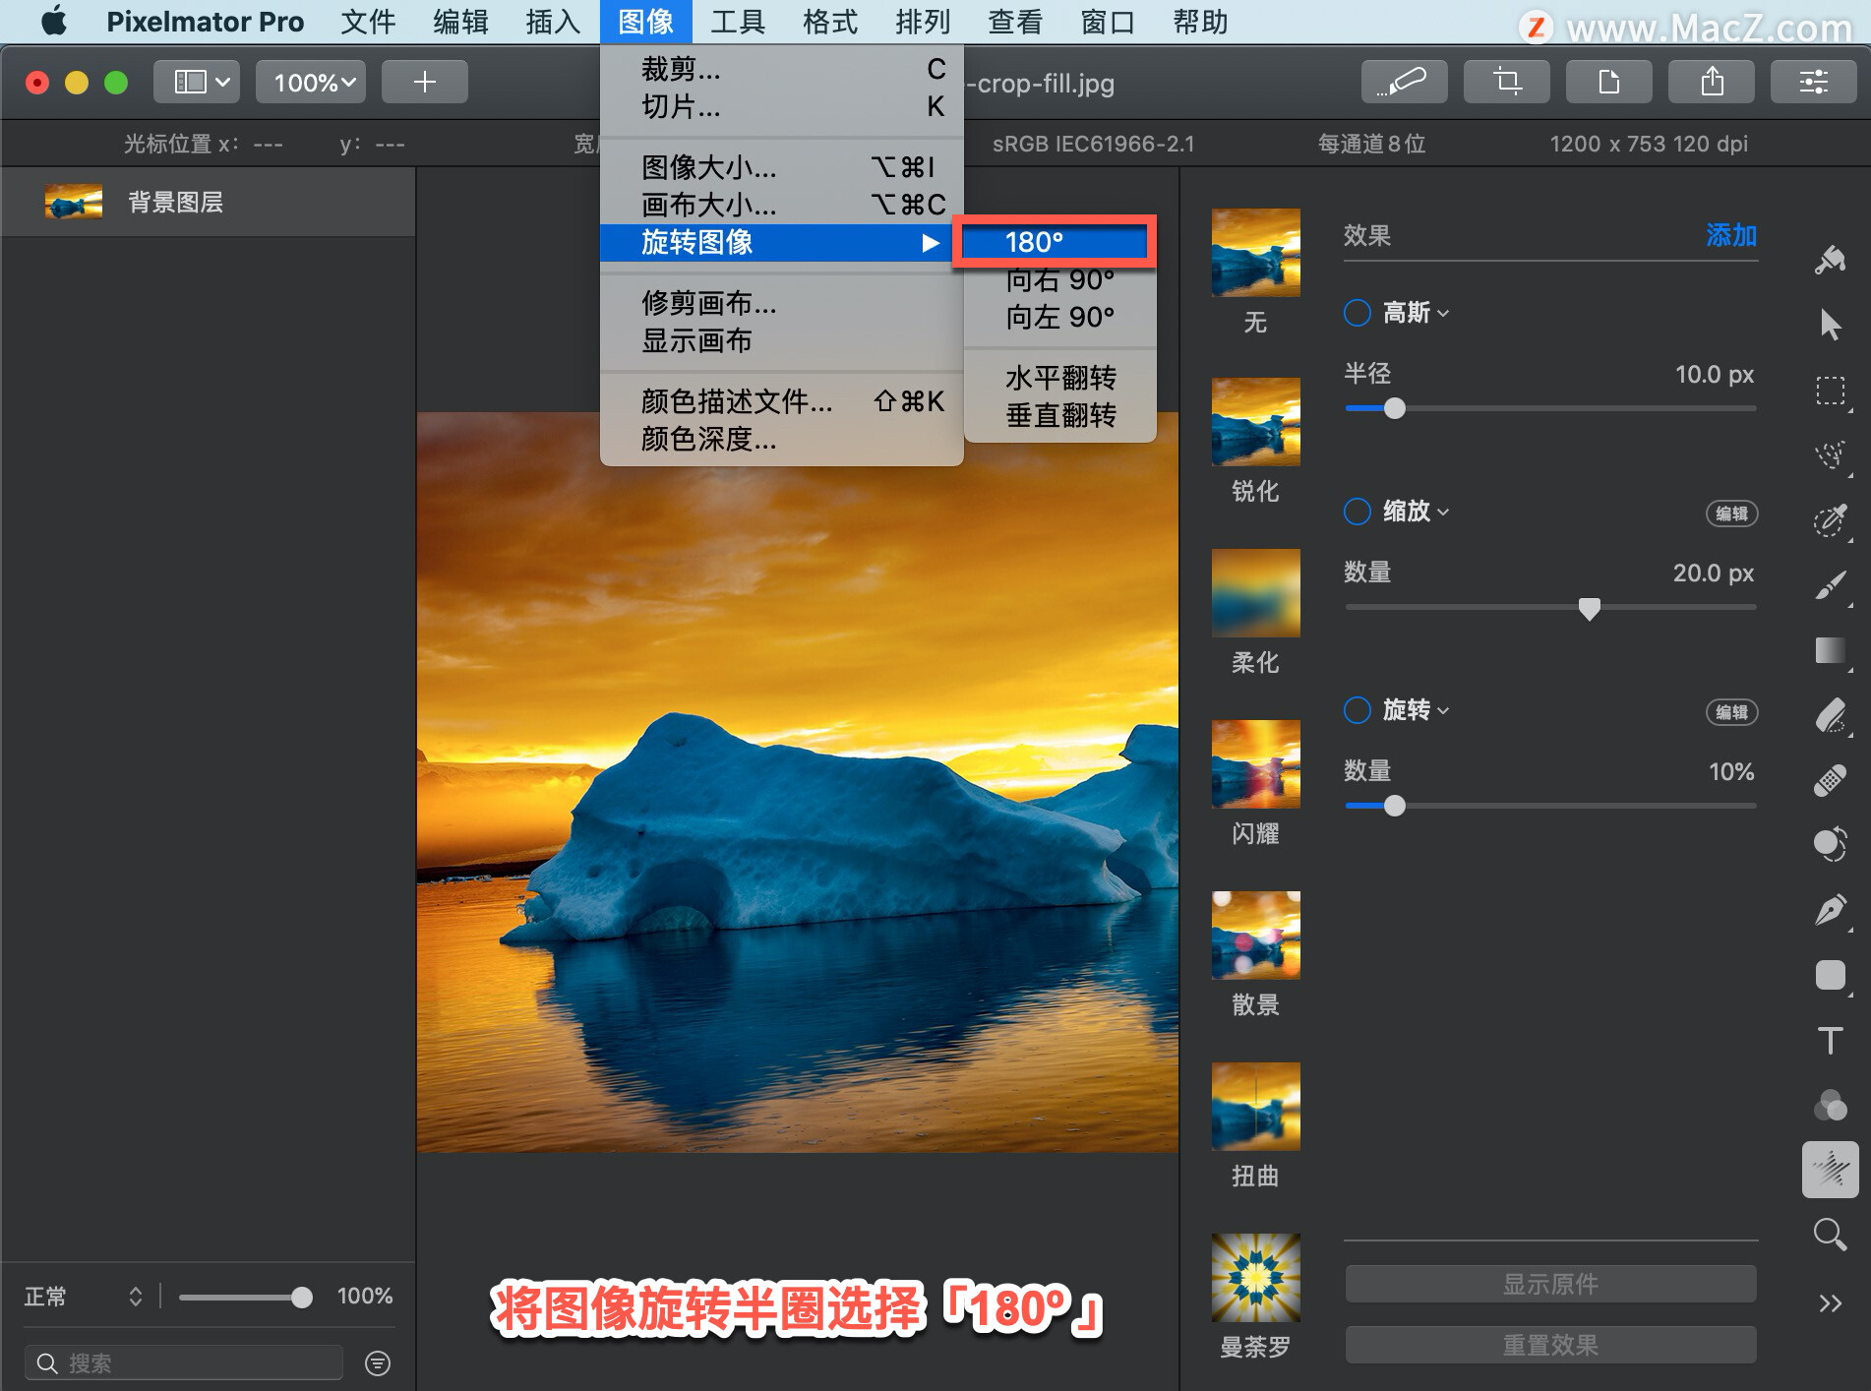The image size is (1871, 1391).
Task: Click the layer opacity slider
Action: pos(245,1298)
